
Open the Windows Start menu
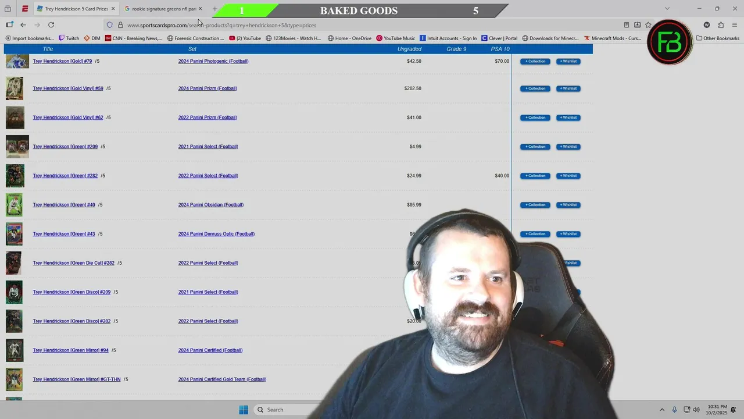tap(244, 410)
